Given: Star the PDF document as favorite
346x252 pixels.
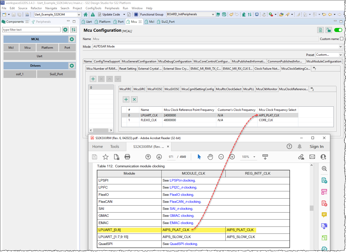Looking at the screenshot, I should coord(106,157).
